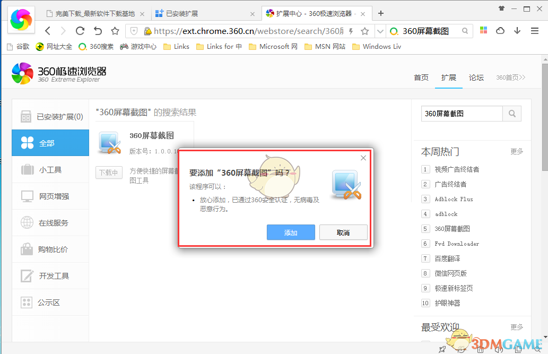Select the 小工具 category

coord(50,170)
